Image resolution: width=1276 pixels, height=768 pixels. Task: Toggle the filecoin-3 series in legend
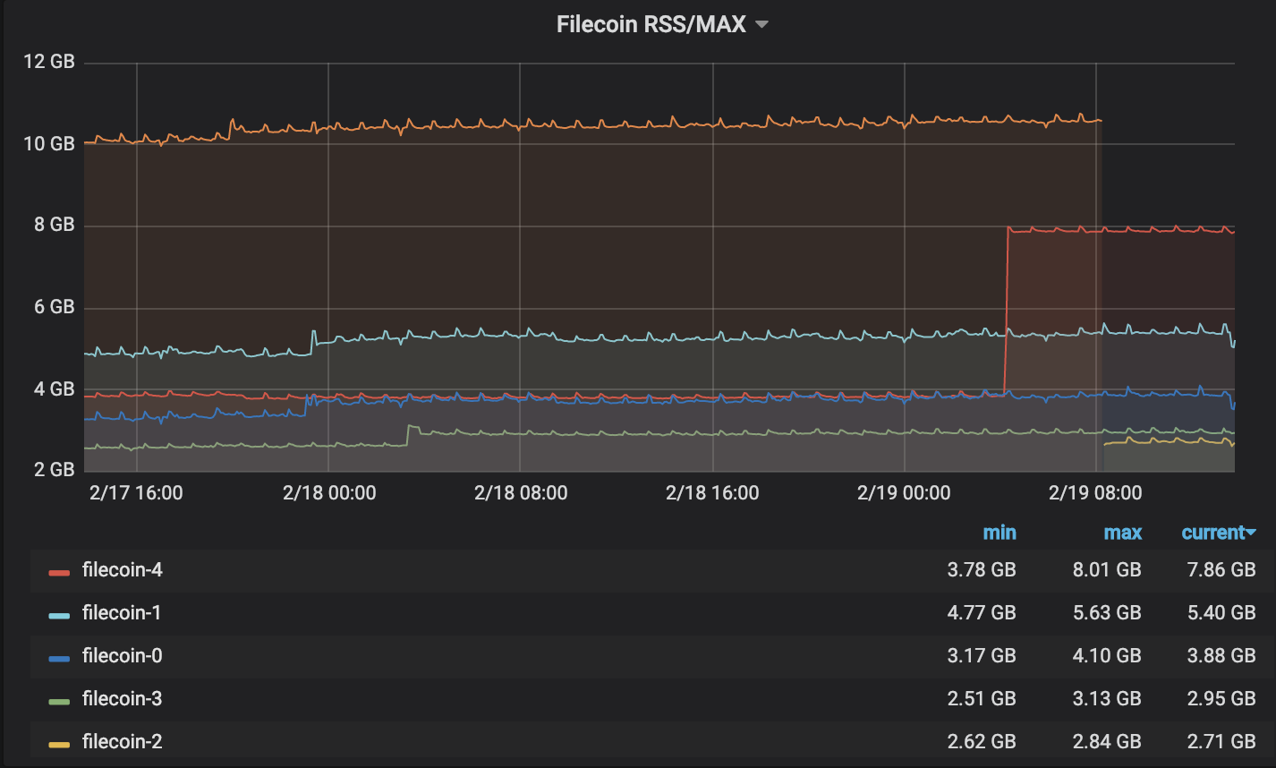tap(122, 699)
